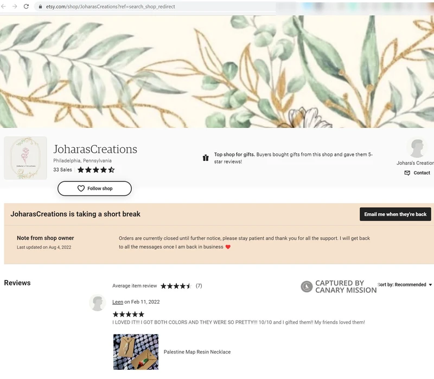434x379 pixels.
Task: Click the envelope icon next to Contact
Action: click(407, 173)
